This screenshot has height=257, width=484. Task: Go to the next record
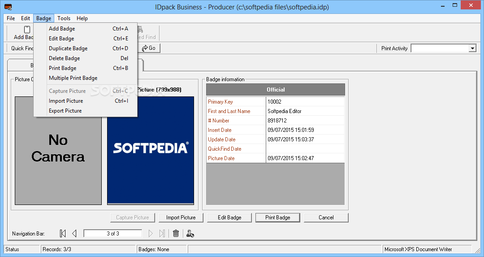coord(151,234)
